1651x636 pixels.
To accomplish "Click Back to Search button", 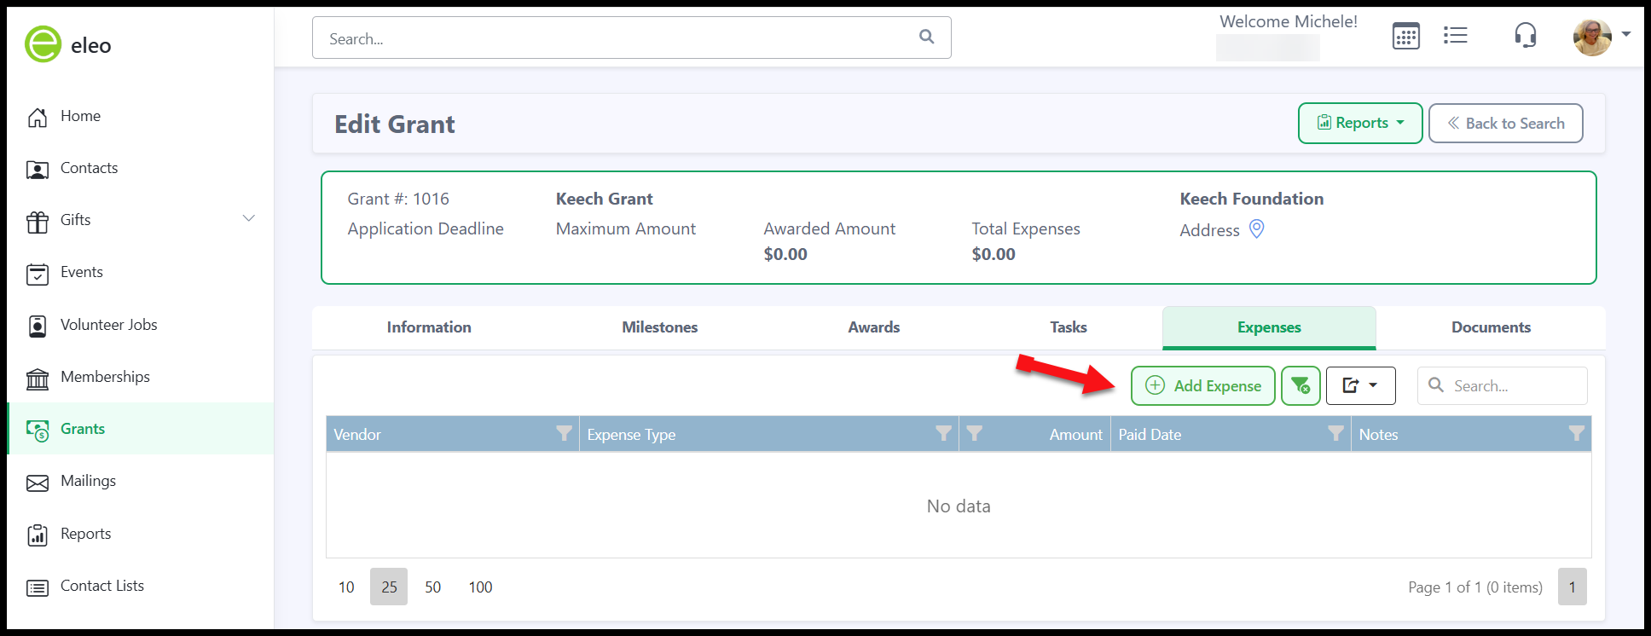I will point(1506,123).
